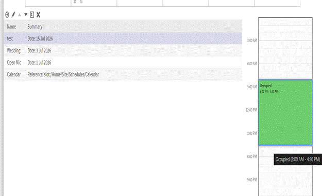The height and width of the screenshot is (196, 322).
Task: Rename event using the I-beam box icon
Action: [32, 15]
